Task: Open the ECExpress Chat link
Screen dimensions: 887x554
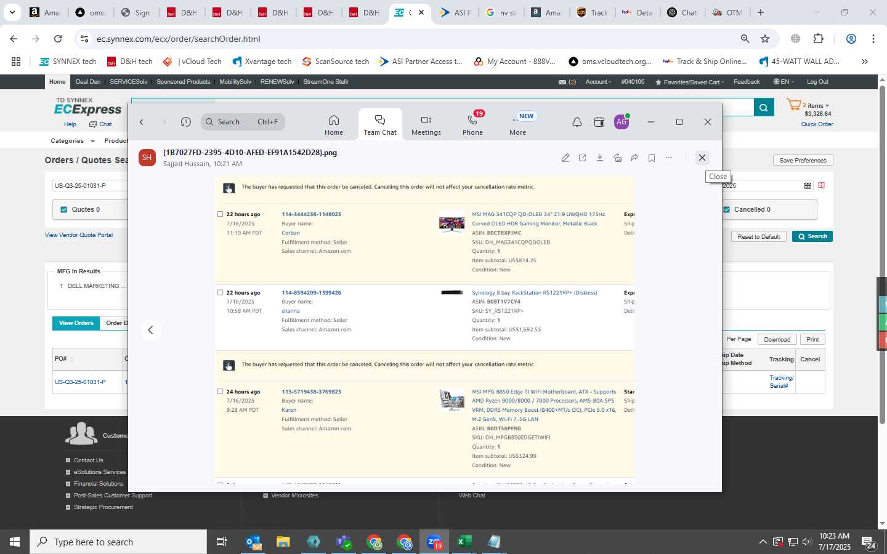Action: 101,124
